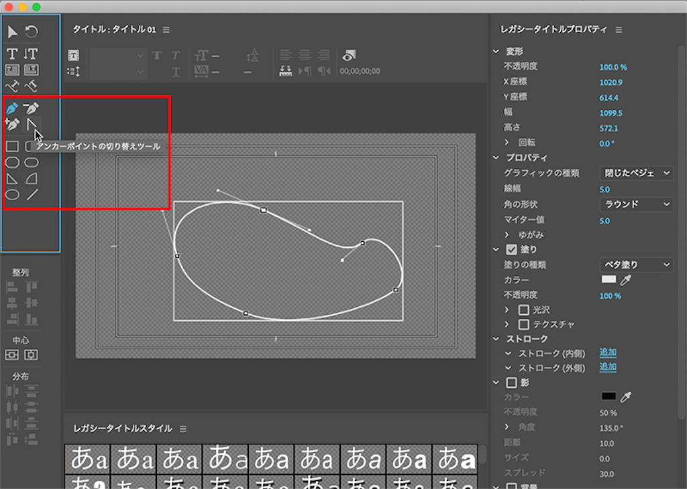Open グラフィックの種類 dropdown
Screen dimensions: 687x489
pyautogui.click(x=636, y=173)
